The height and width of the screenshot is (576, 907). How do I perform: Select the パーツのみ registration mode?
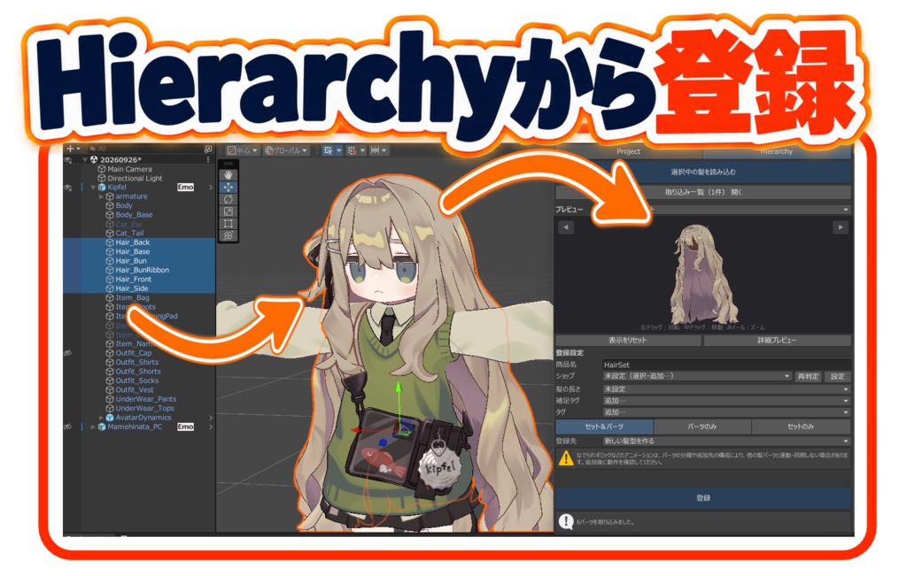702,426
